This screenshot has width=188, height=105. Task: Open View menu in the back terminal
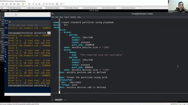18,25
